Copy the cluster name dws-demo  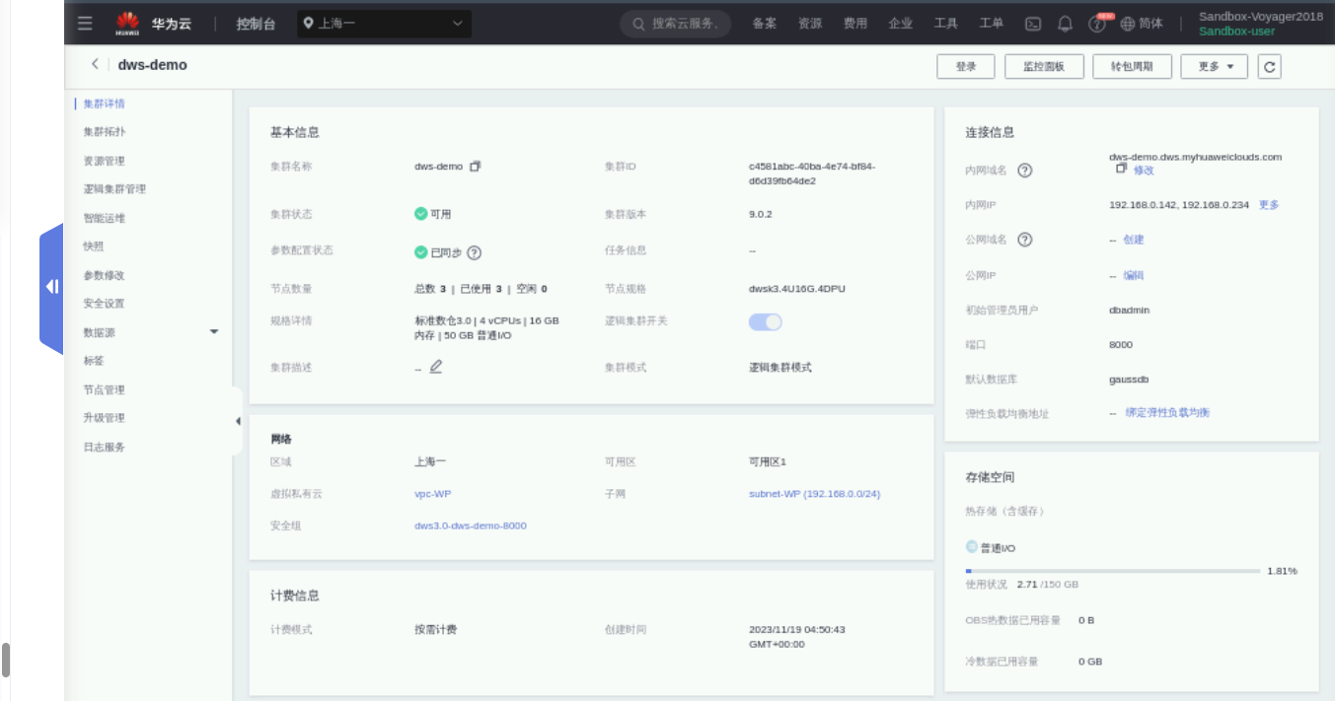point(475,166)
